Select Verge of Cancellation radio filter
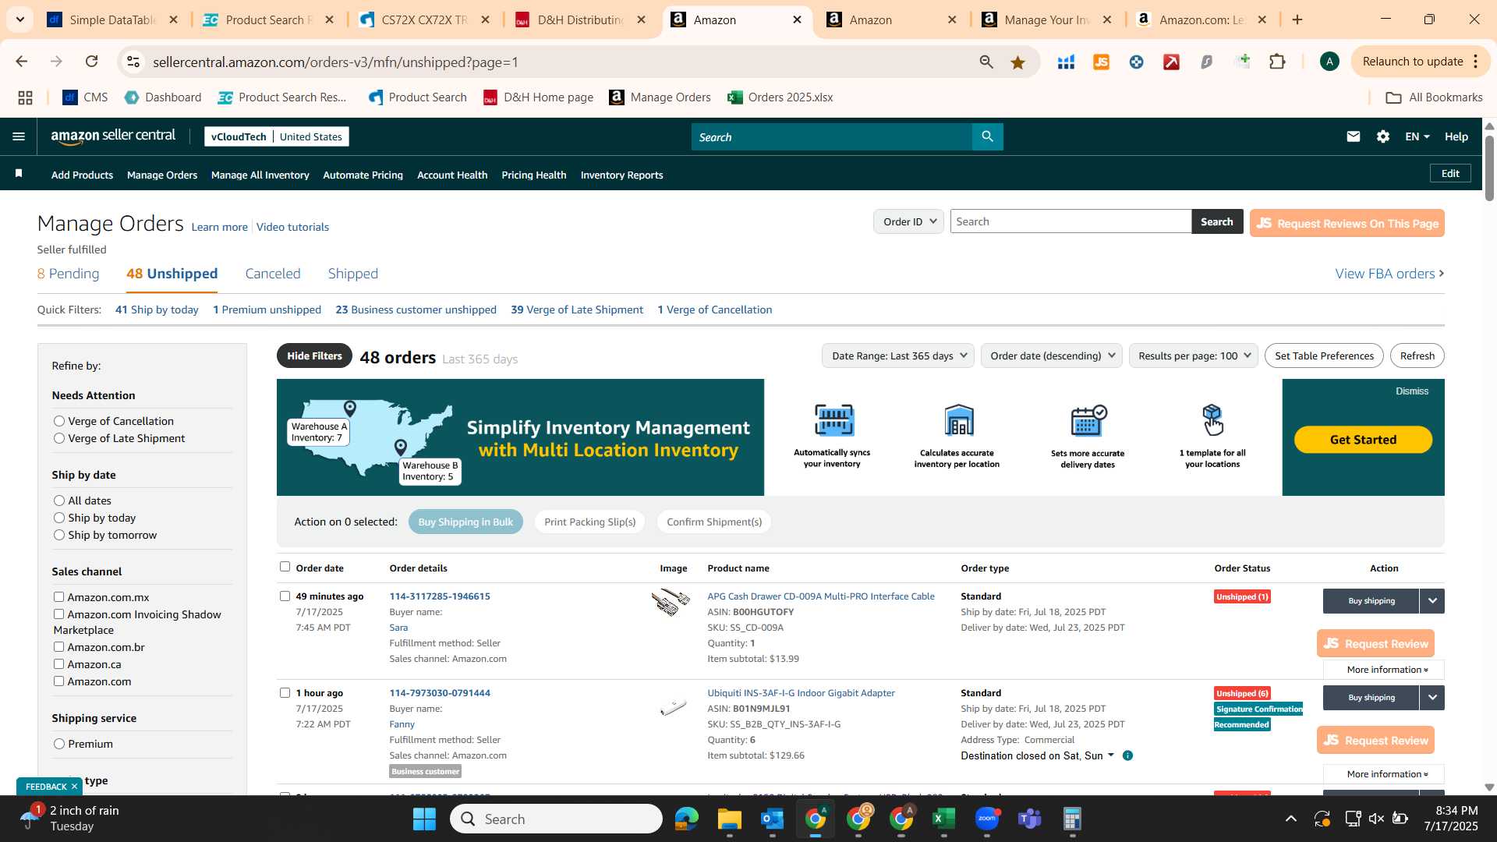Screen dimensions: 1497x842 click(x=59, y=421)
